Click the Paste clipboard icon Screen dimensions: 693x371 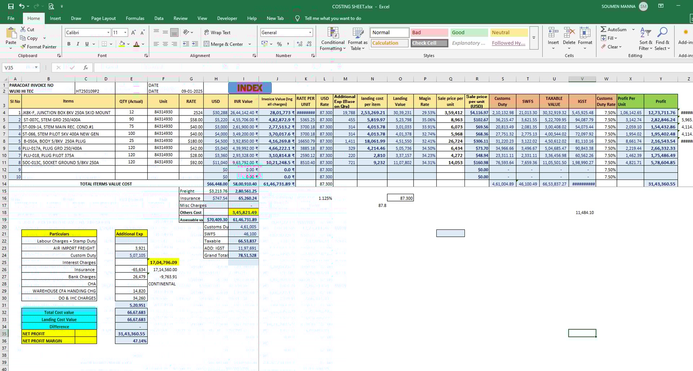click(11, 33)
